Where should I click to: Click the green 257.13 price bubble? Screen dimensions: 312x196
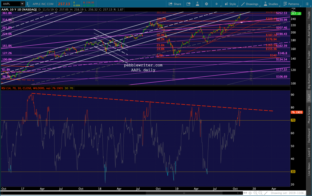pos(296,13)
